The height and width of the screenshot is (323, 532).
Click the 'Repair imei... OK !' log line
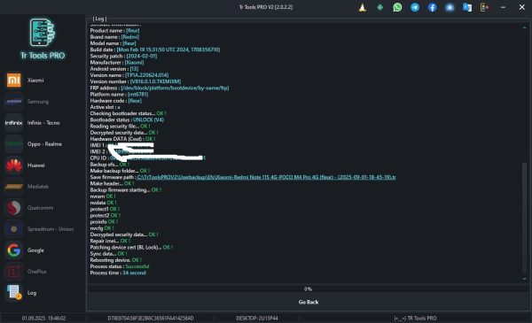point(110,241)
